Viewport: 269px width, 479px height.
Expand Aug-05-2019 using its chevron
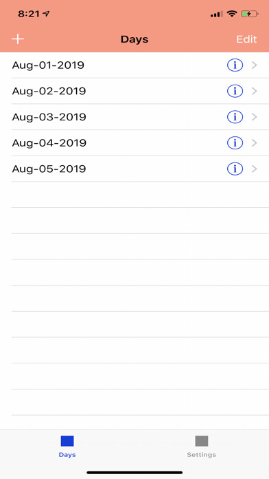[255, 169]
